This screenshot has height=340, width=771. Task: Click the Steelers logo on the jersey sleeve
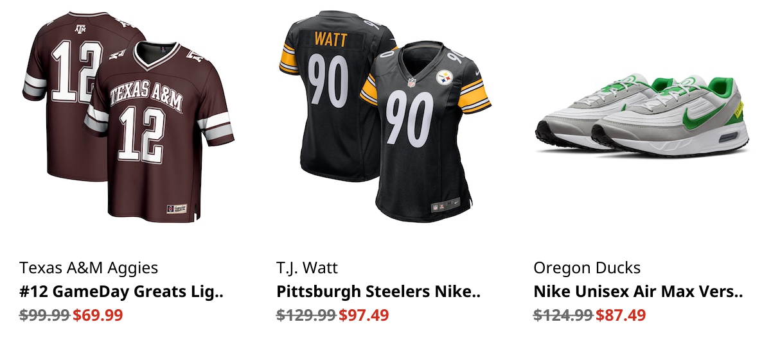[445, 78]
